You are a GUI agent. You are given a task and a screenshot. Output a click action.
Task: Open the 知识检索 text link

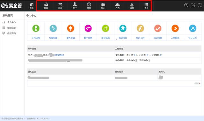[x=158, y=38]
